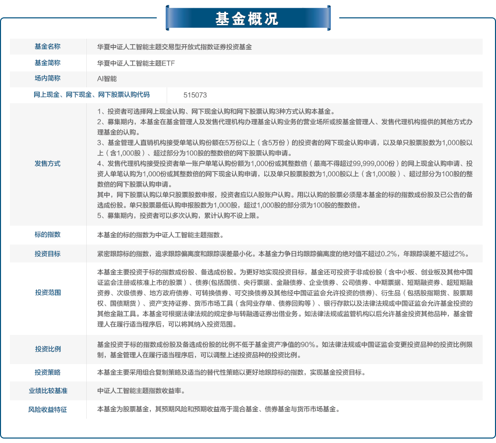The width and height of the screenshot is (496, 443).
Task: Click the objective text starting 紧密跟踪标的指数
Action: [x=284, y=254]
